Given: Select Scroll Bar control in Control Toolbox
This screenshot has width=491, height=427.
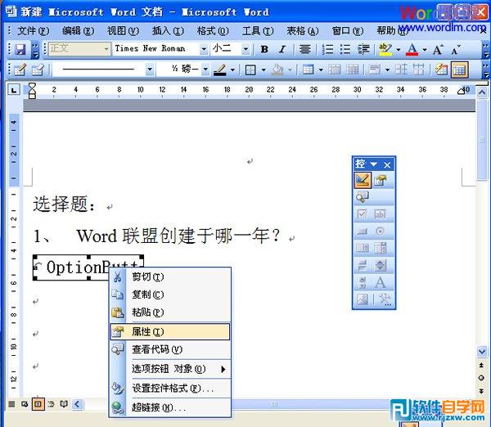Looking at the screenshot, I should 363,283.
